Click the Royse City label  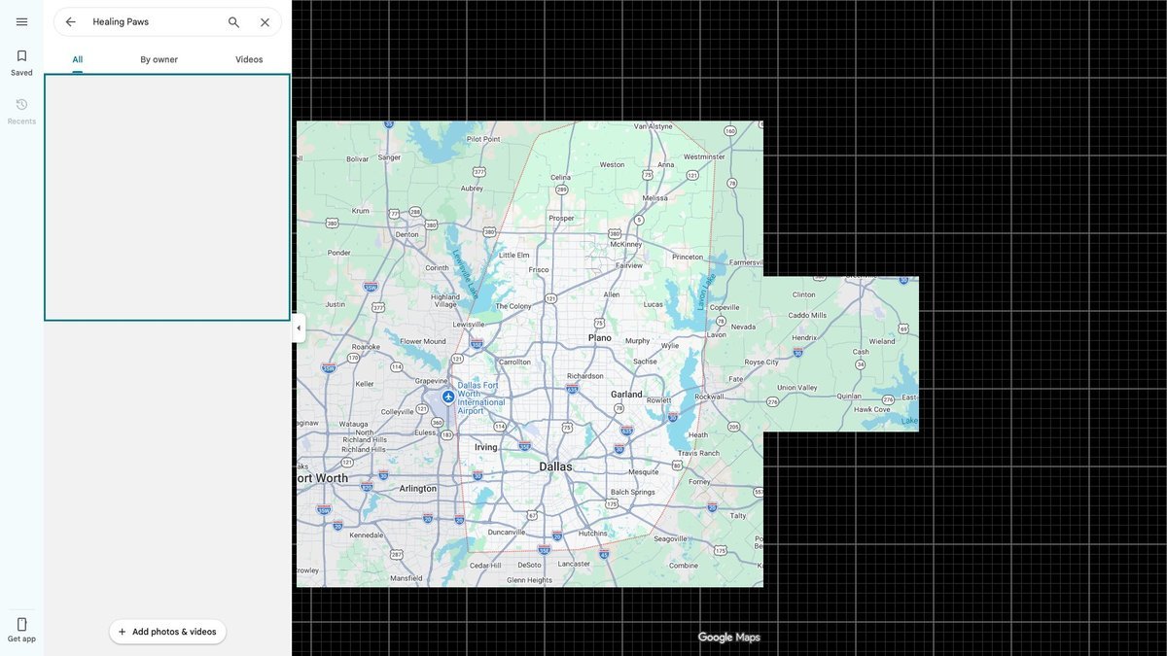(x=760, y=363)
